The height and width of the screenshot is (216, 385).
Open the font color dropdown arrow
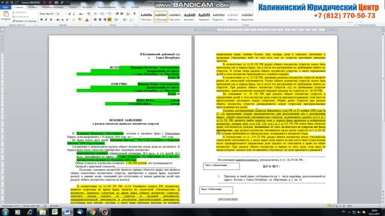[90, 20]
